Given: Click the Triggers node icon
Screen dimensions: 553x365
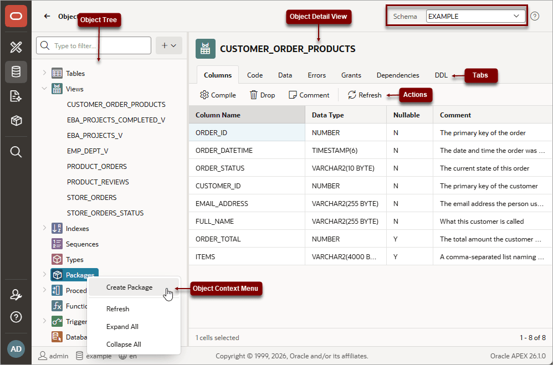Looking at the screenshot, I should (57, 322).
